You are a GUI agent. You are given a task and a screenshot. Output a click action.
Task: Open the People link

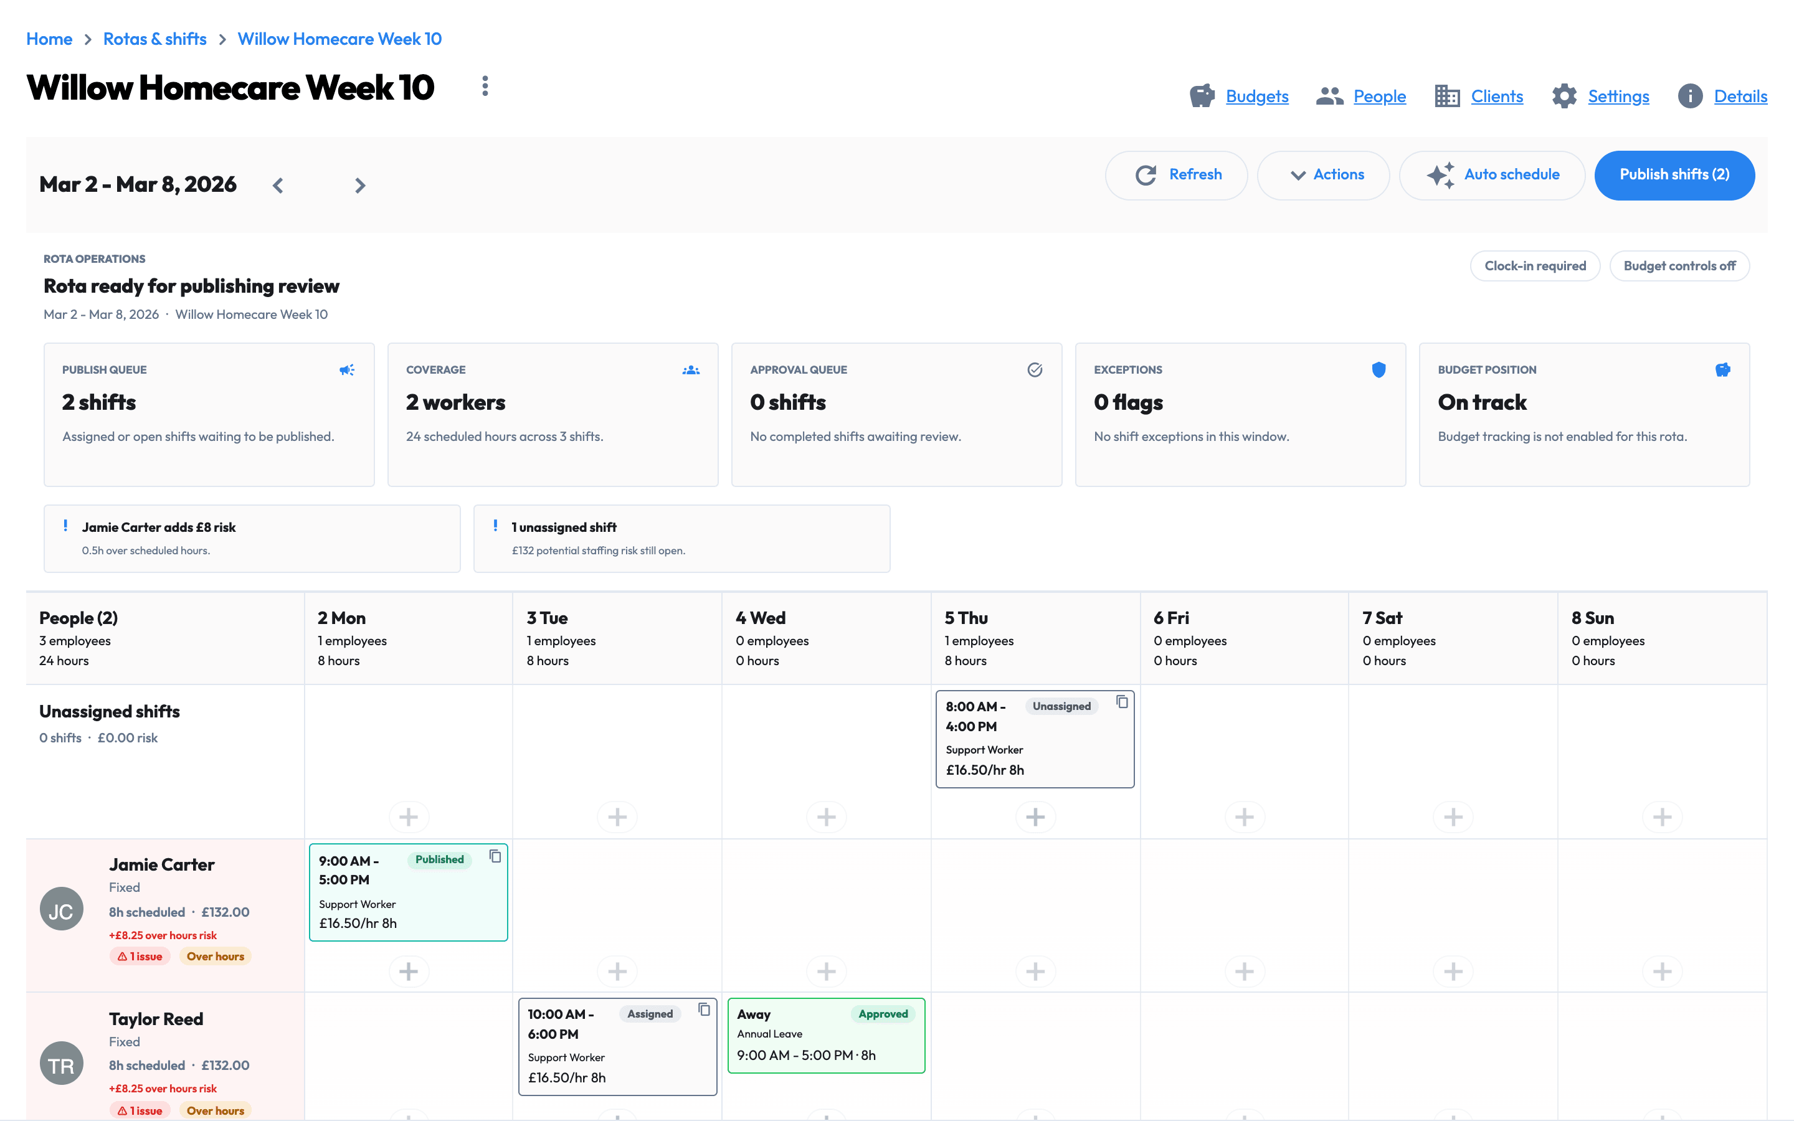tap(1379, 97)
